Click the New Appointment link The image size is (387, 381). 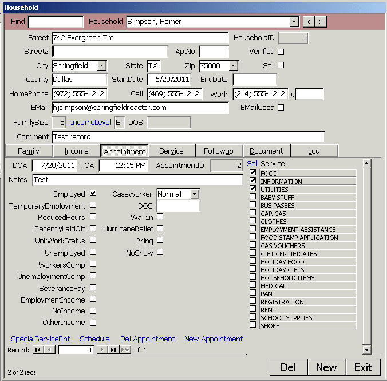(214, 339)
